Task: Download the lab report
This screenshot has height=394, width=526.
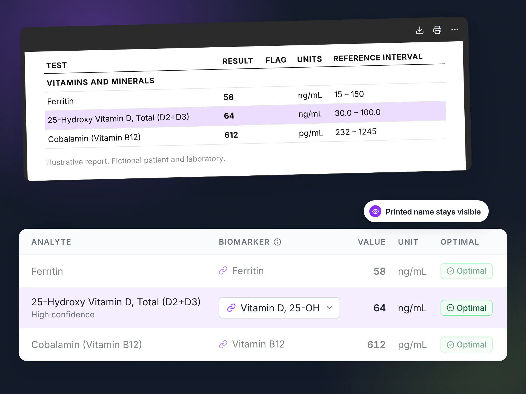Action: click(420, 30)
